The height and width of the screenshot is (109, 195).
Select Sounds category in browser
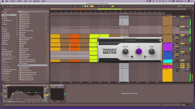tap(5, 30)
